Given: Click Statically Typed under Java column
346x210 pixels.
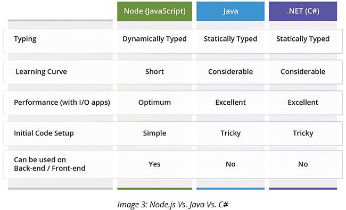Looking at the screenshot, I should pyautogui.click(x=230, y=39).
